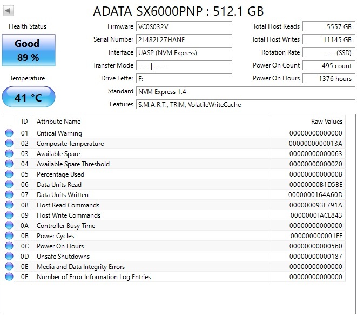Click the Good 89 % health status box
Screen dimensions: 357x317
28,50
